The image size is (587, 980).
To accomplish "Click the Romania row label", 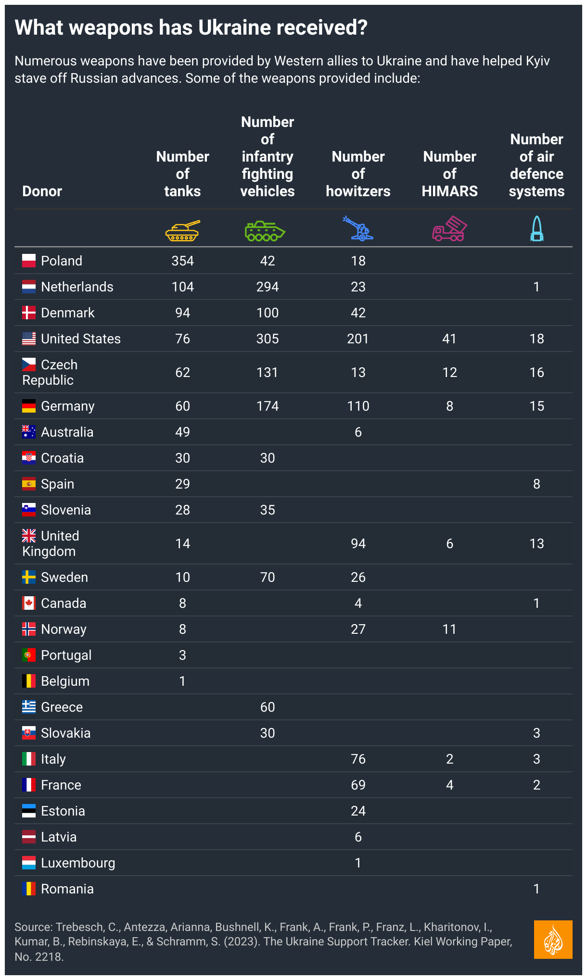I will pos(67,889).
